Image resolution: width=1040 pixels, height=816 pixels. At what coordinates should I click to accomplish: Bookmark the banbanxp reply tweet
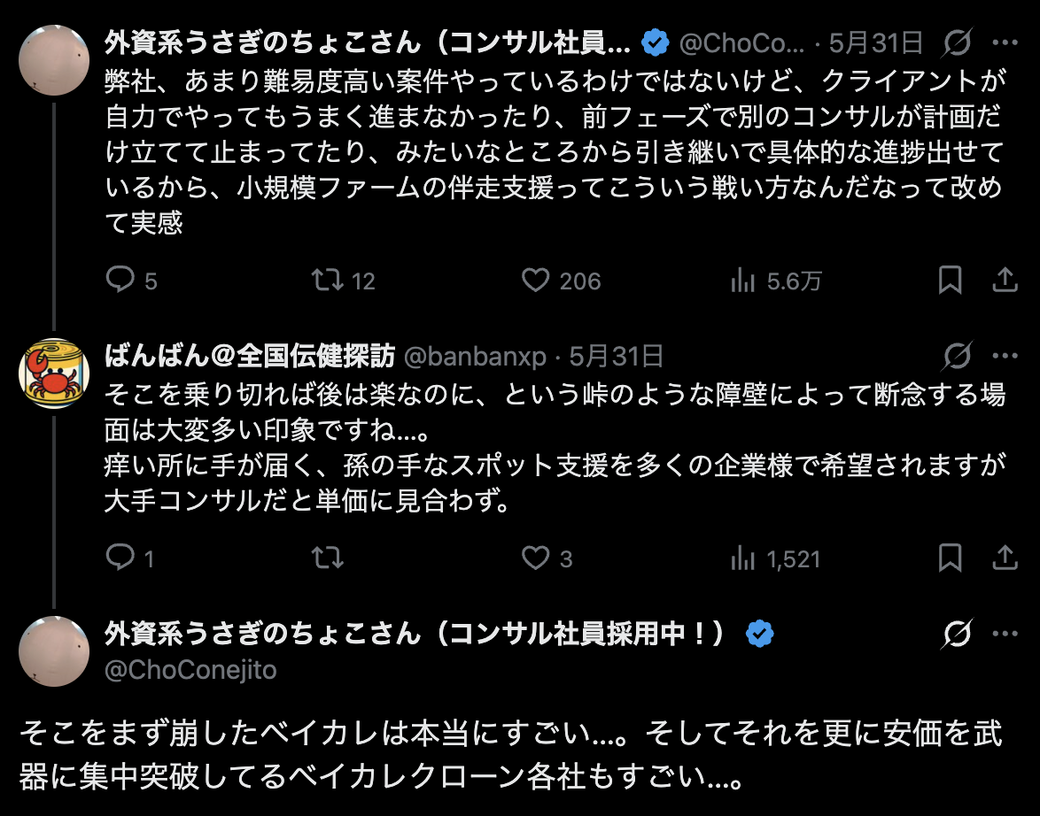pos(950,558)
